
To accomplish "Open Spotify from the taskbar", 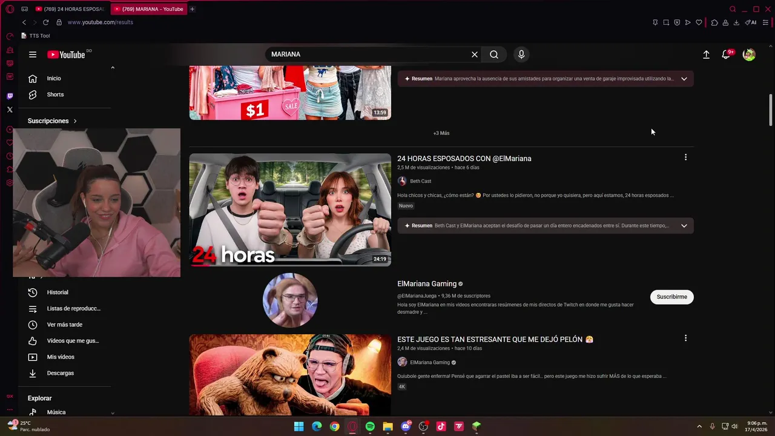I will (370, 426).
